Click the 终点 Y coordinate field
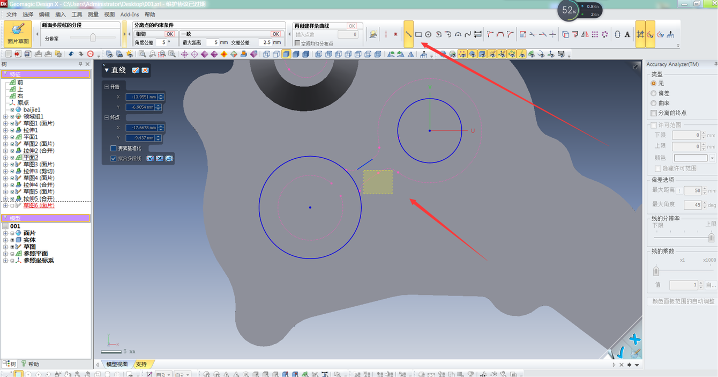Screen dimensions: 718x377 [x=141, y=138]
